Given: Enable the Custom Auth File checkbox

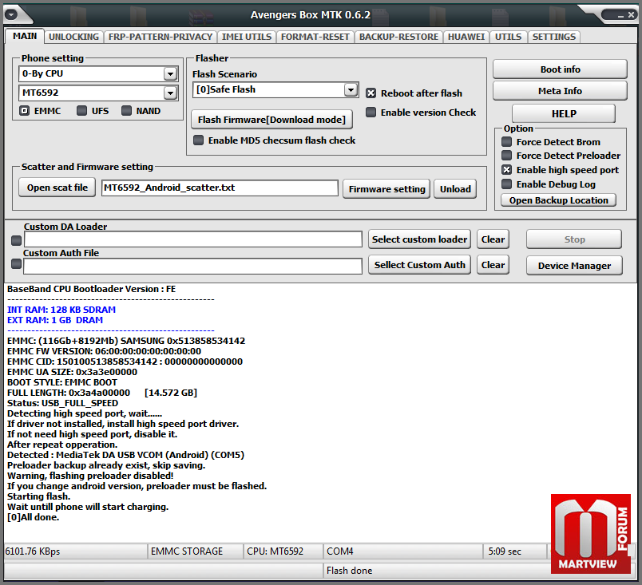Looking at the screenshot, I should click(x=16, y=265).
